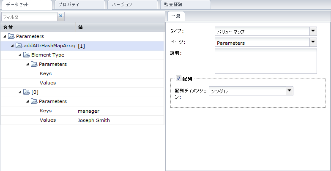Click Parameters folder icon under Element Type
Image resolution: width=331 pixels, height=171 pixels.
click(34, 65)
